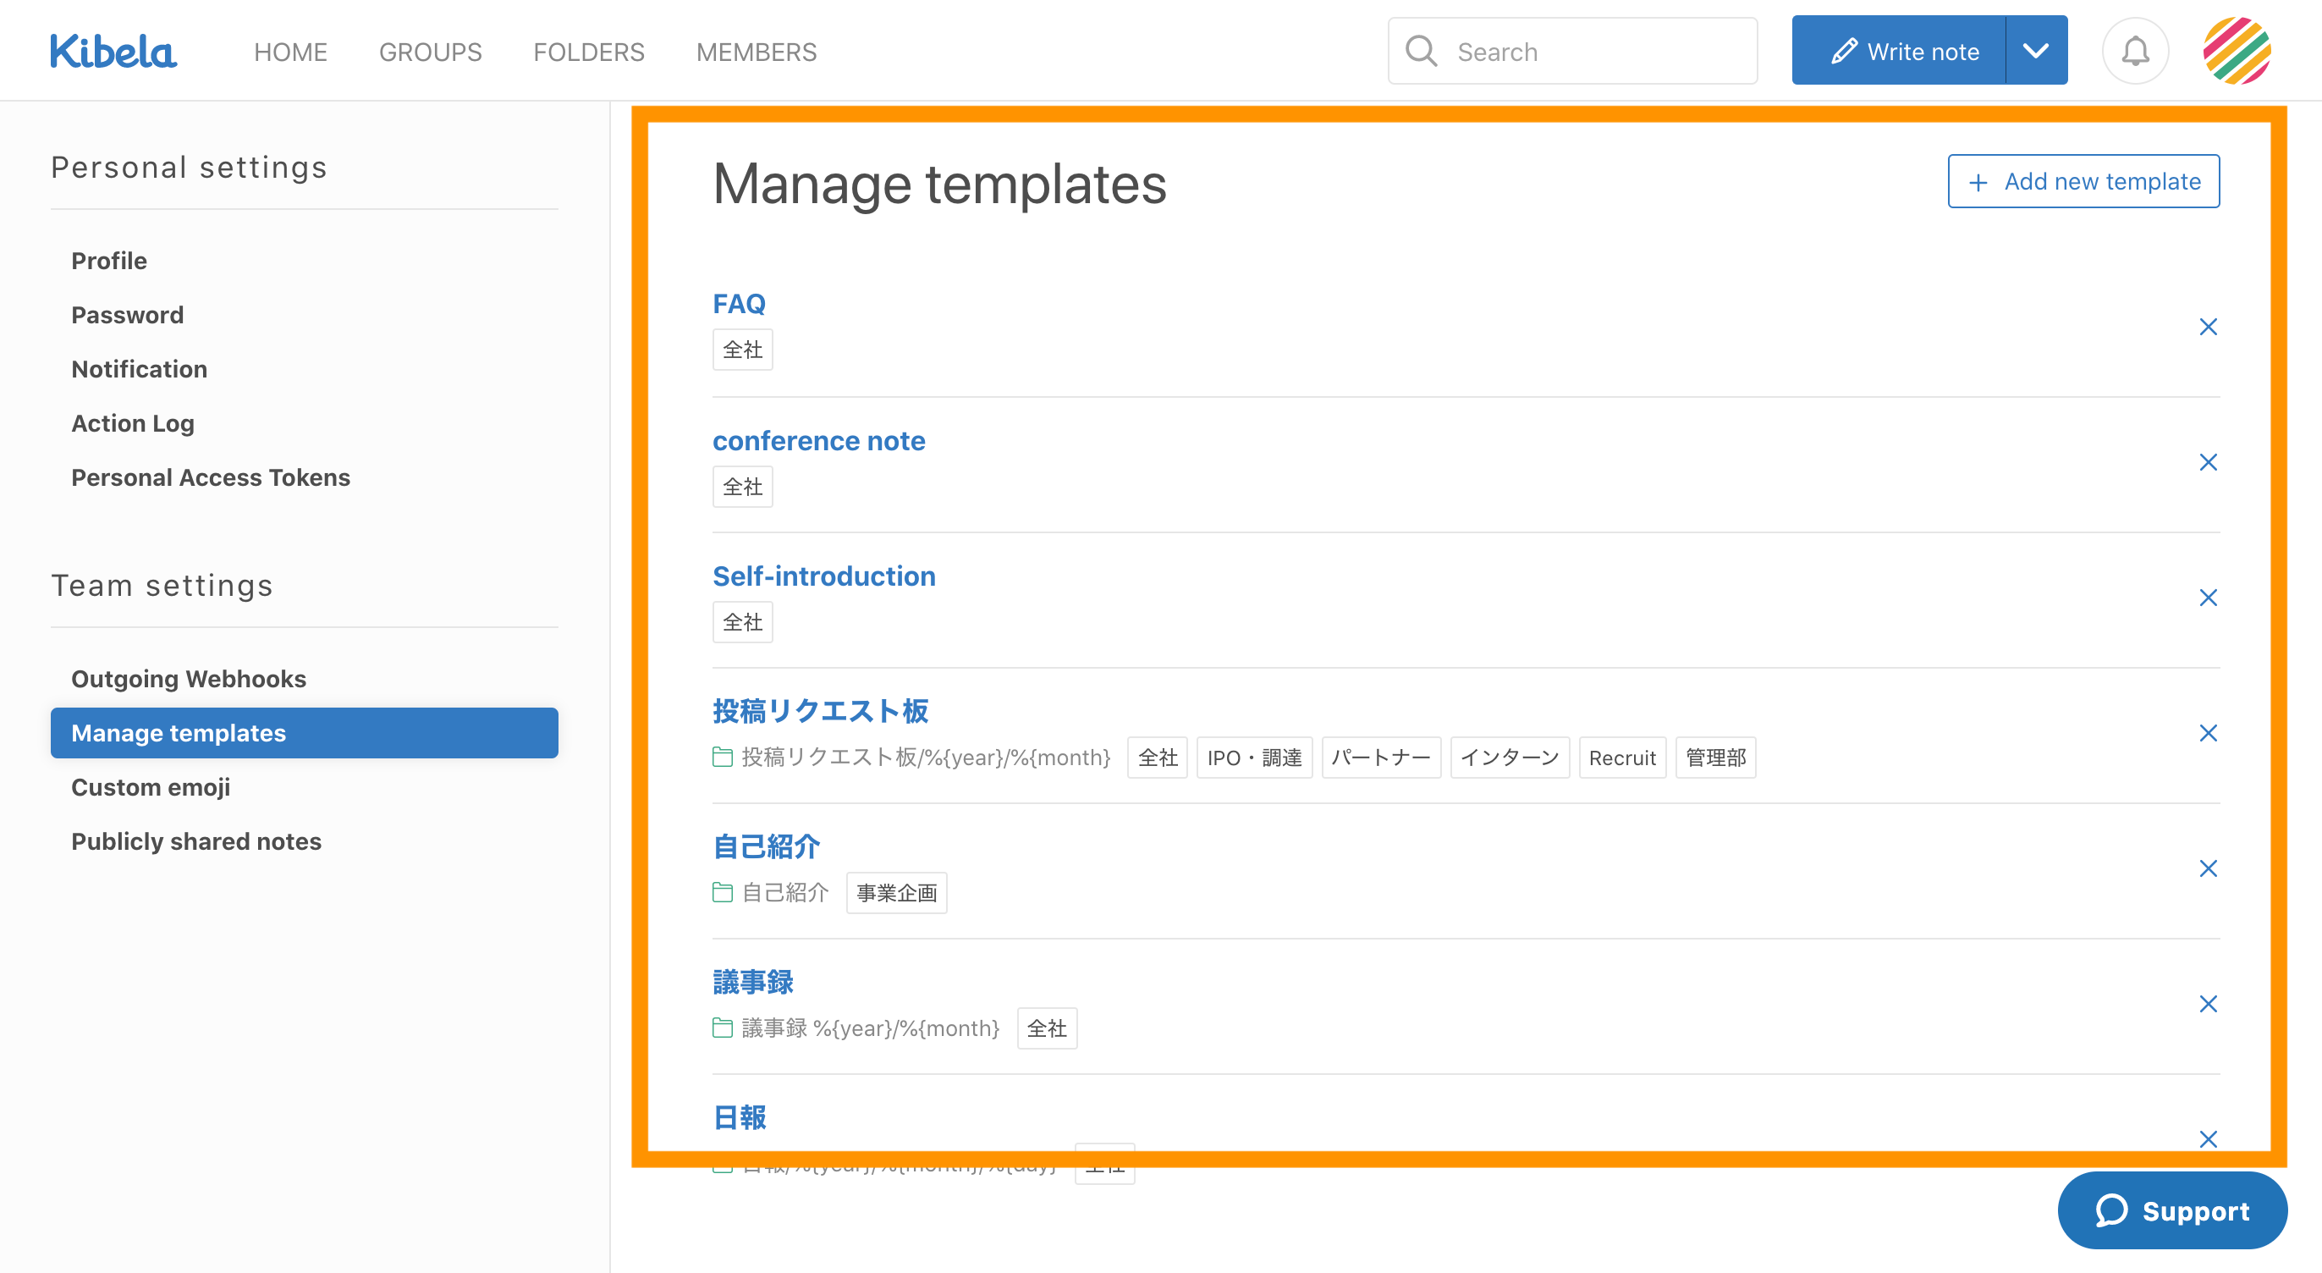This screenshot has width=2322, height=1273.
Task: Delete Self-introduction template via X icon
Action: (x=2208, y=598)
